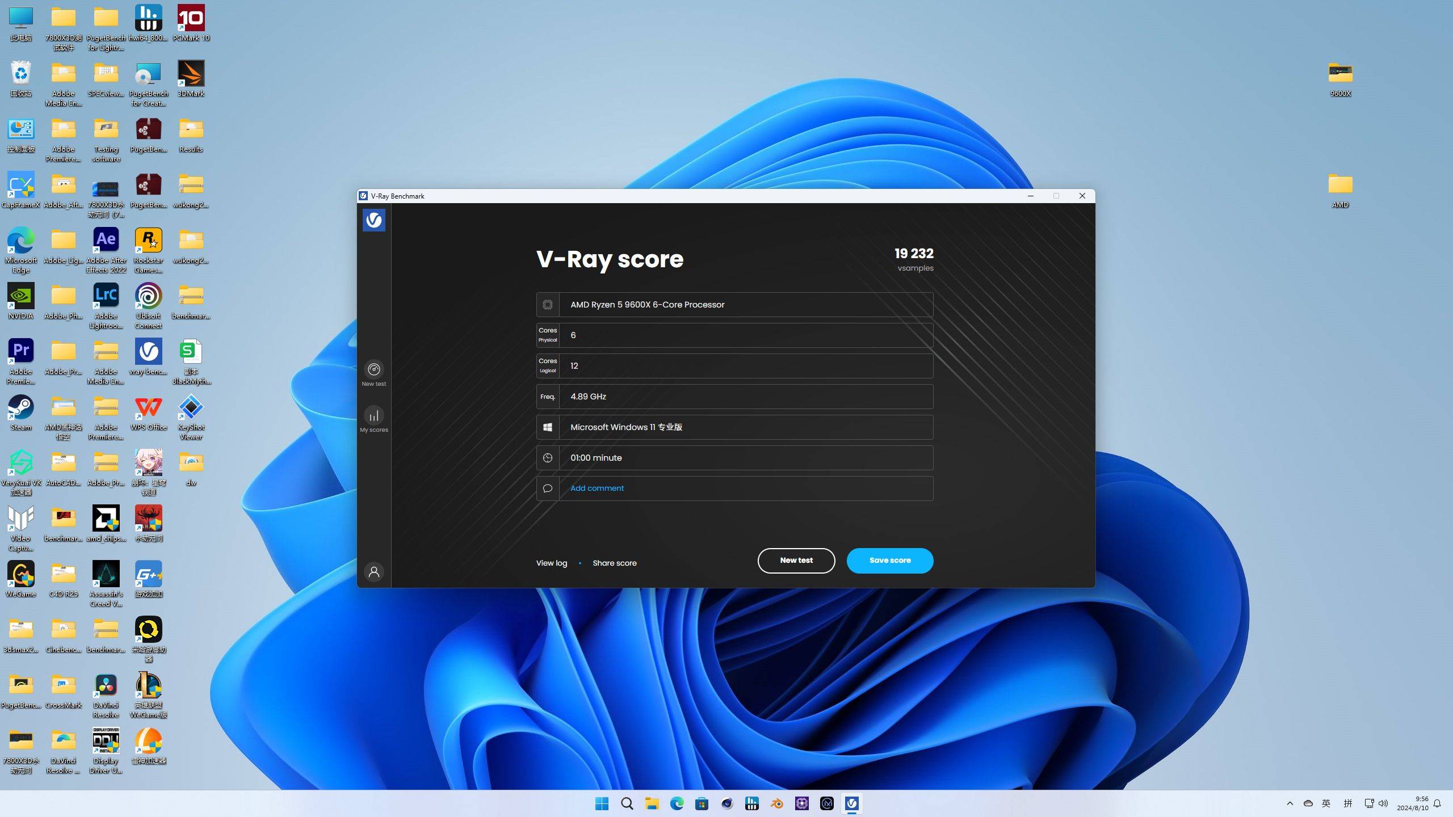Screen dimensions: 1453x817
Task: Click the Share score link
Action: (614, 563)
